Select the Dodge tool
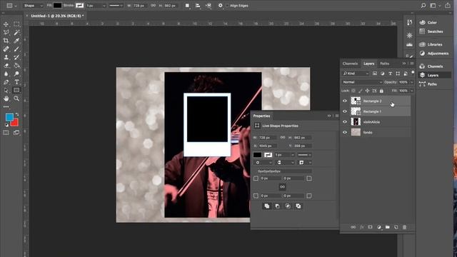This screenshot has height=257, width=457. [x=16, y=74]
